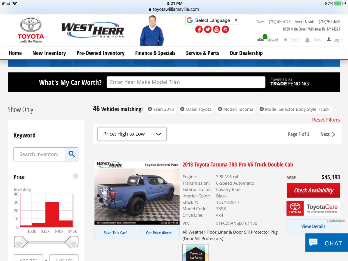Screen dimensions: 348x261
Task: Open the Finance & Specials menu
Action: (x=155, y=53)
